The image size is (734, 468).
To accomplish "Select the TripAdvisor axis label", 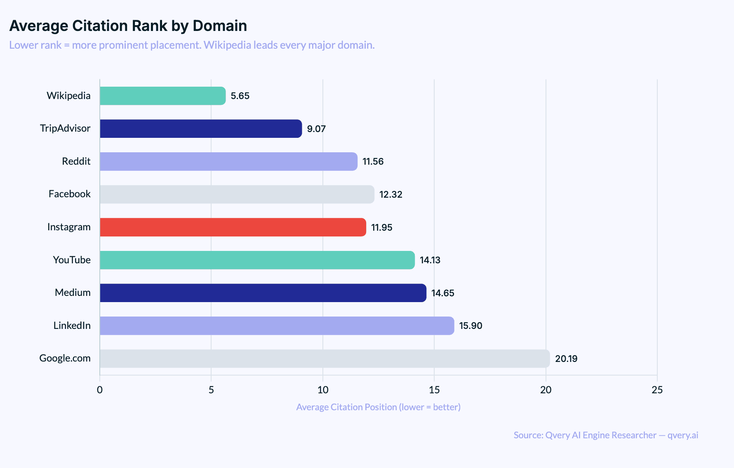I will coord(65,128).
